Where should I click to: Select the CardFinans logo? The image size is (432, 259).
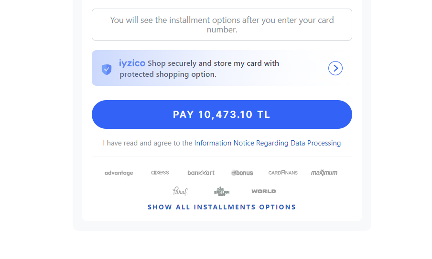[283, 173]
